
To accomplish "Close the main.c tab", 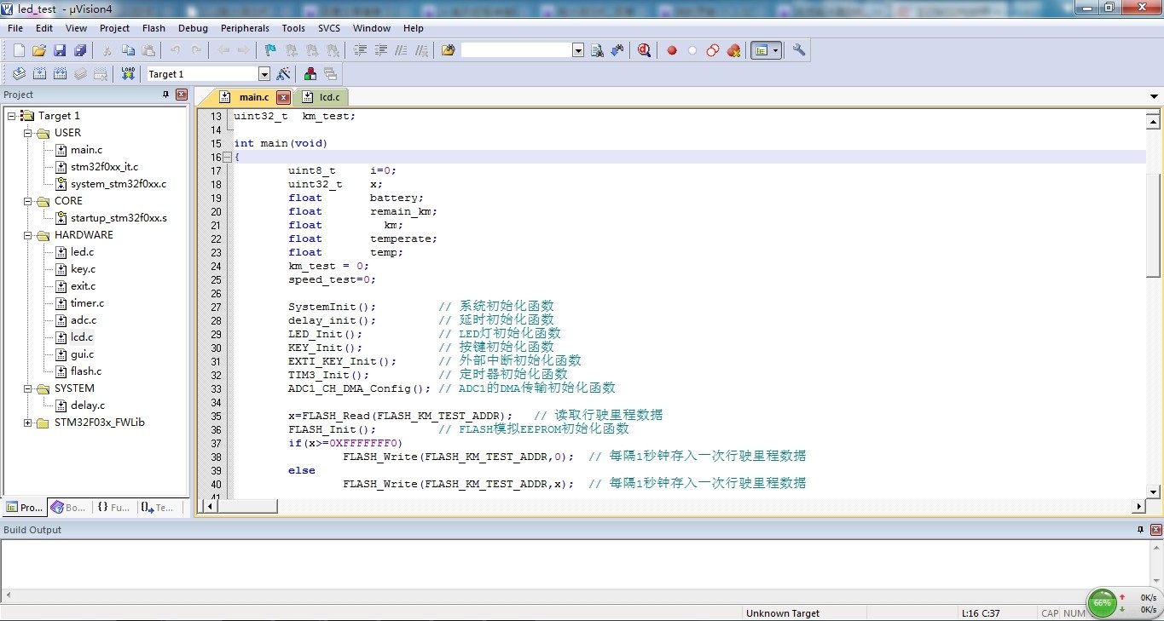I will click(283, 97).
